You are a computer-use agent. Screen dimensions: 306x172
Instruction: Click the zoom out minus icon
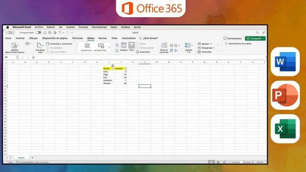[x=230, y=162]
